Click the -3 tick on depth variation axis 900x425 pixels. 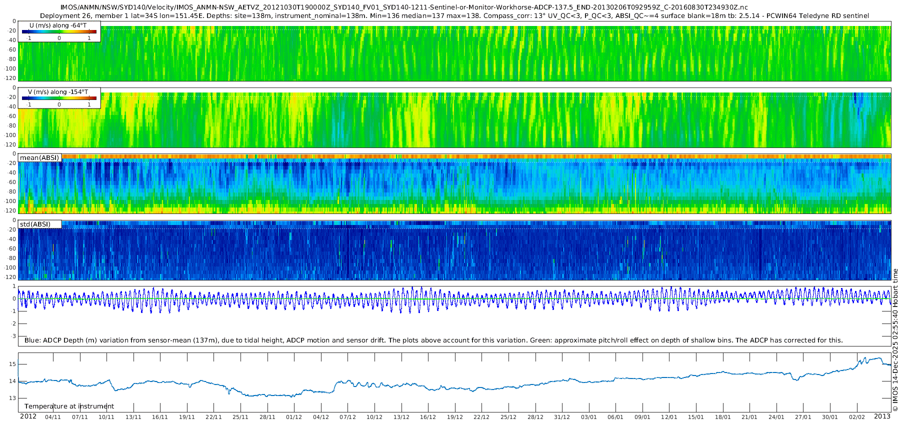pyautogui.click(x=13, y=336)
